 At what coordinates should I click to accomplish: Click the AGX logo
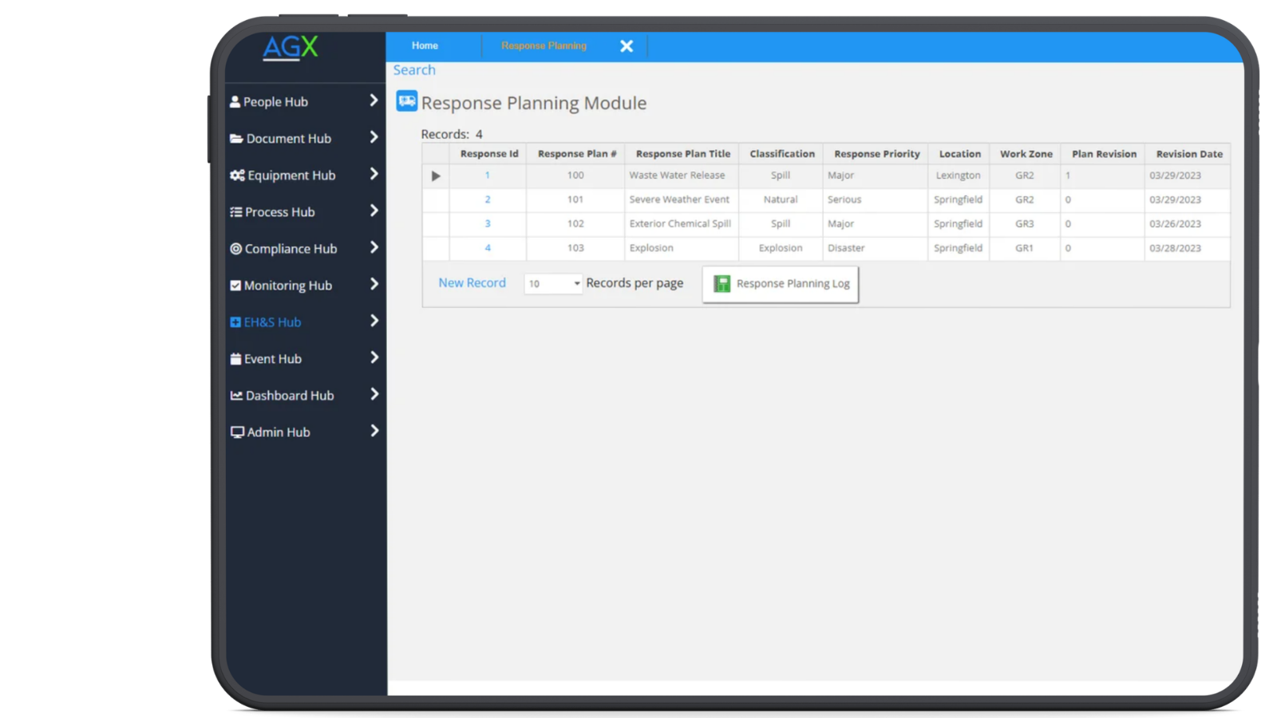tap(291, 48)
